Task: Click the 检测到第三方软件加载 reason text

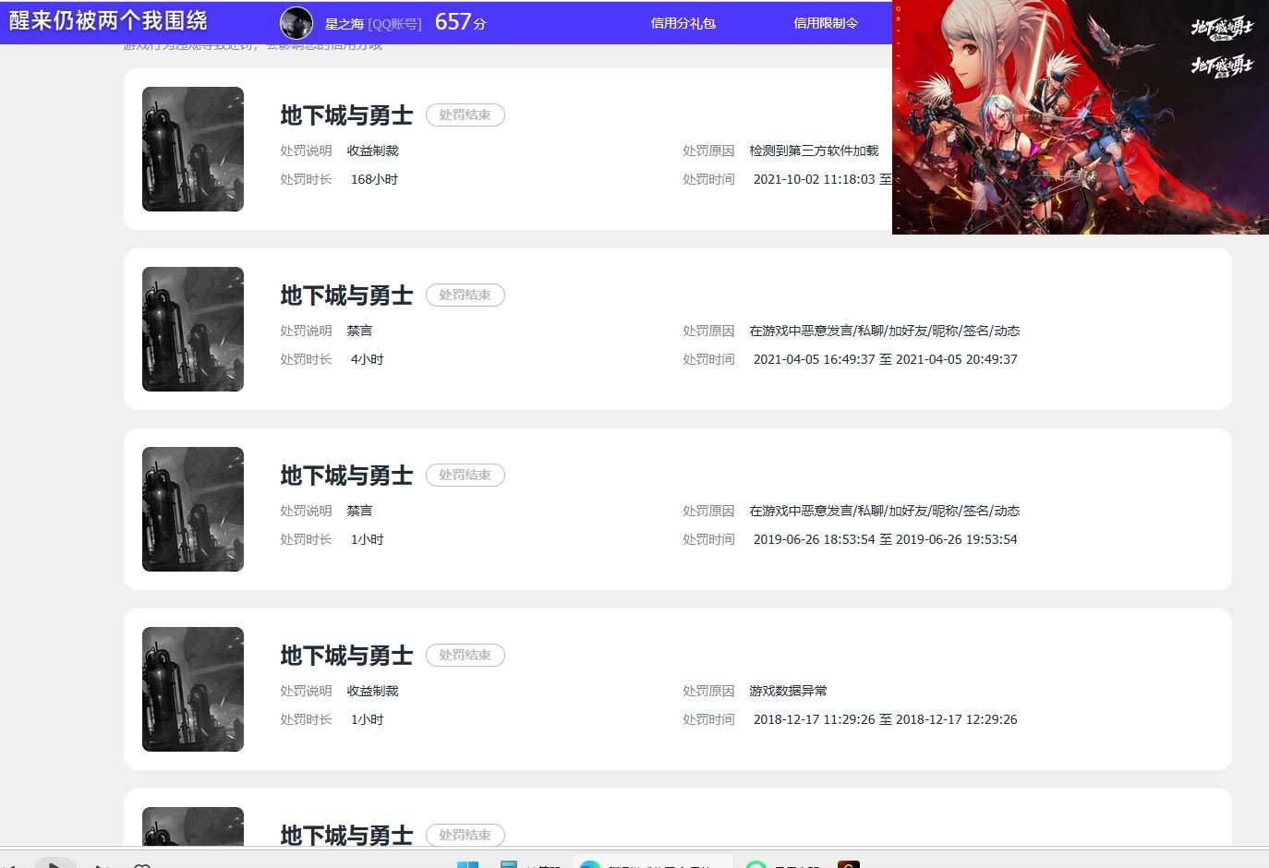Action: [814, 151]
